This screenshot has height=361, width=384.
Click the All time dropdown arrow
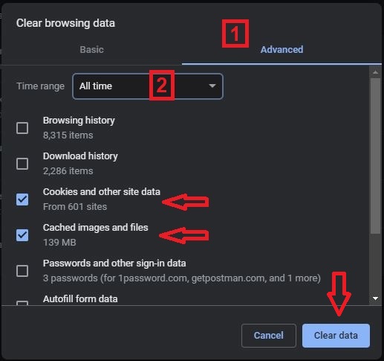[212, 86]
